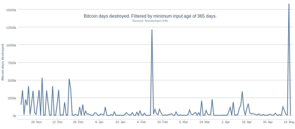The width and height of the screenshot is (295, 129).
Task: Click the chart title about Bitcoin days destroyed
Action: click(150, 16)
